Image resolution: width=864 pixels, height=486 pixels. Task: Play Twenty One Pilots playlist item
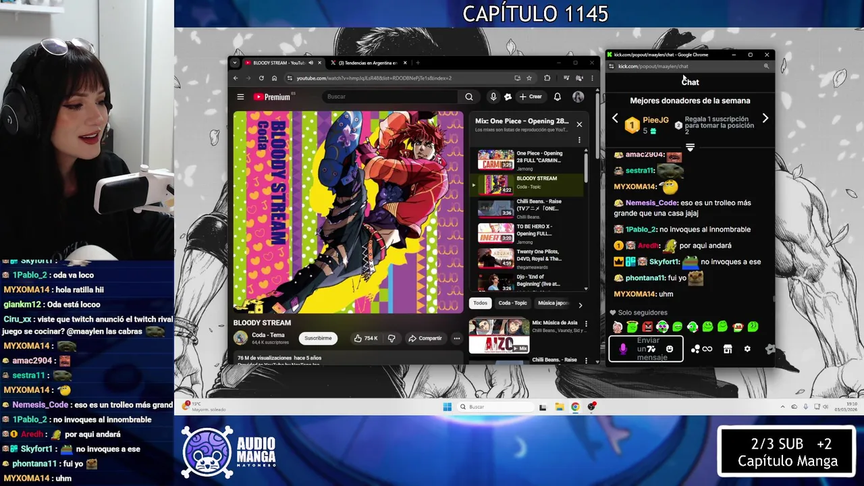click(x=526, y=259)
